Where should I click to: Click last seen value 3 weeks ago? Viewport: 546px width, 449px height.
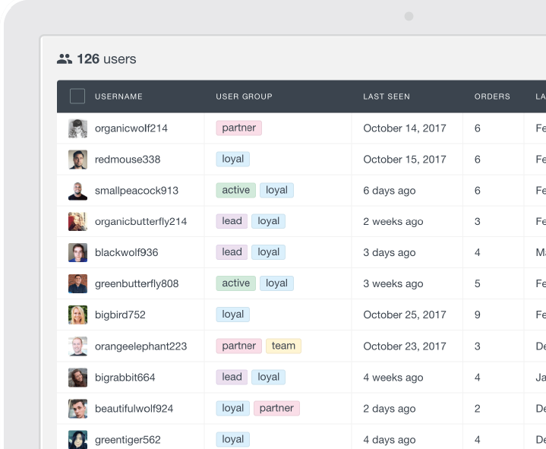393,283
